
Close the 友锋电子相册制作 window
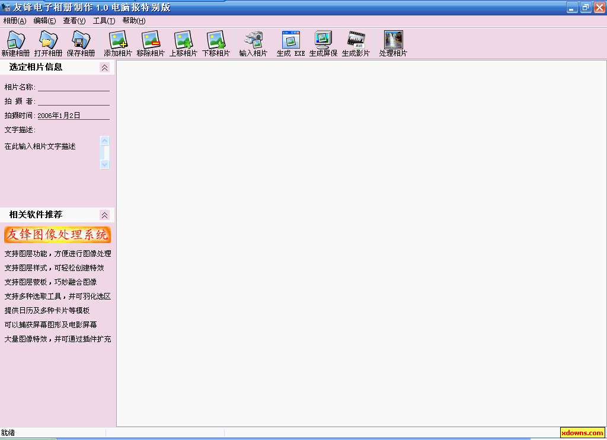[x=600, y=7]
